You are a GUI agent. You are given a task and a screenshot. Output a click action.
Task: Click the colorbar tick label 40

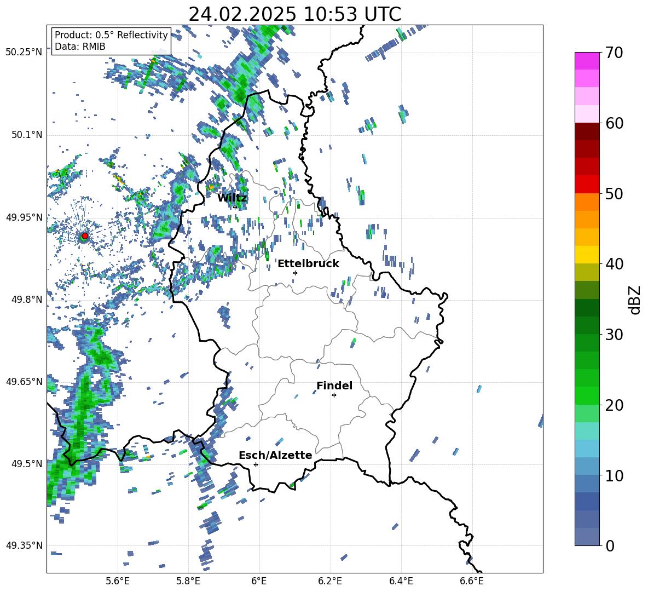(614, 264)
